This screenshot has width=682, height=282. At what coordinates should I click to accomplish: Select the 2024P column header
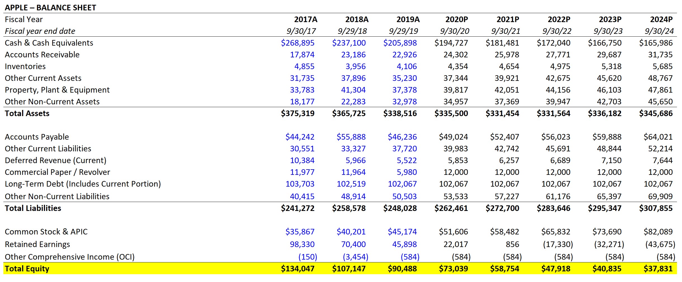[661, 19]
